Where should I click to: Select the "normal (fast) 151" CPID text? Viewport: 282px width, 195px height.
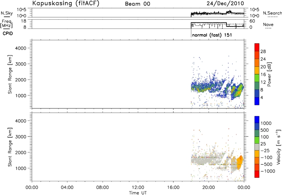pos(212,35)
